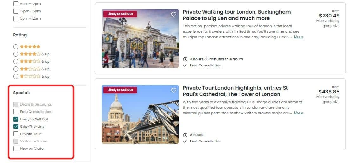This screenshot has height=165, width=355.
Task: Enable the Private Tour filter
Action: [x=16, y=134]
